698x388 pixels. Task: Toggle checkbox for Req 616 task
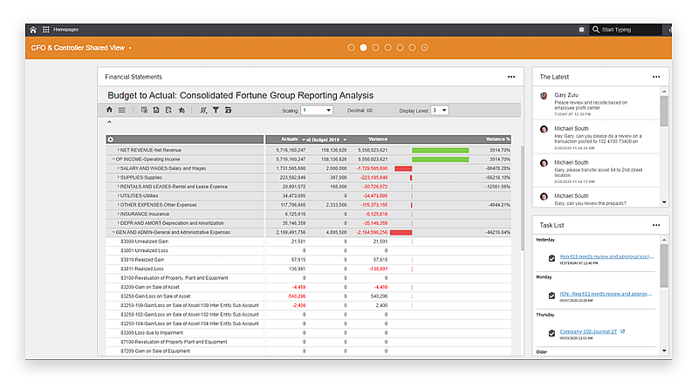click(551, 258)
